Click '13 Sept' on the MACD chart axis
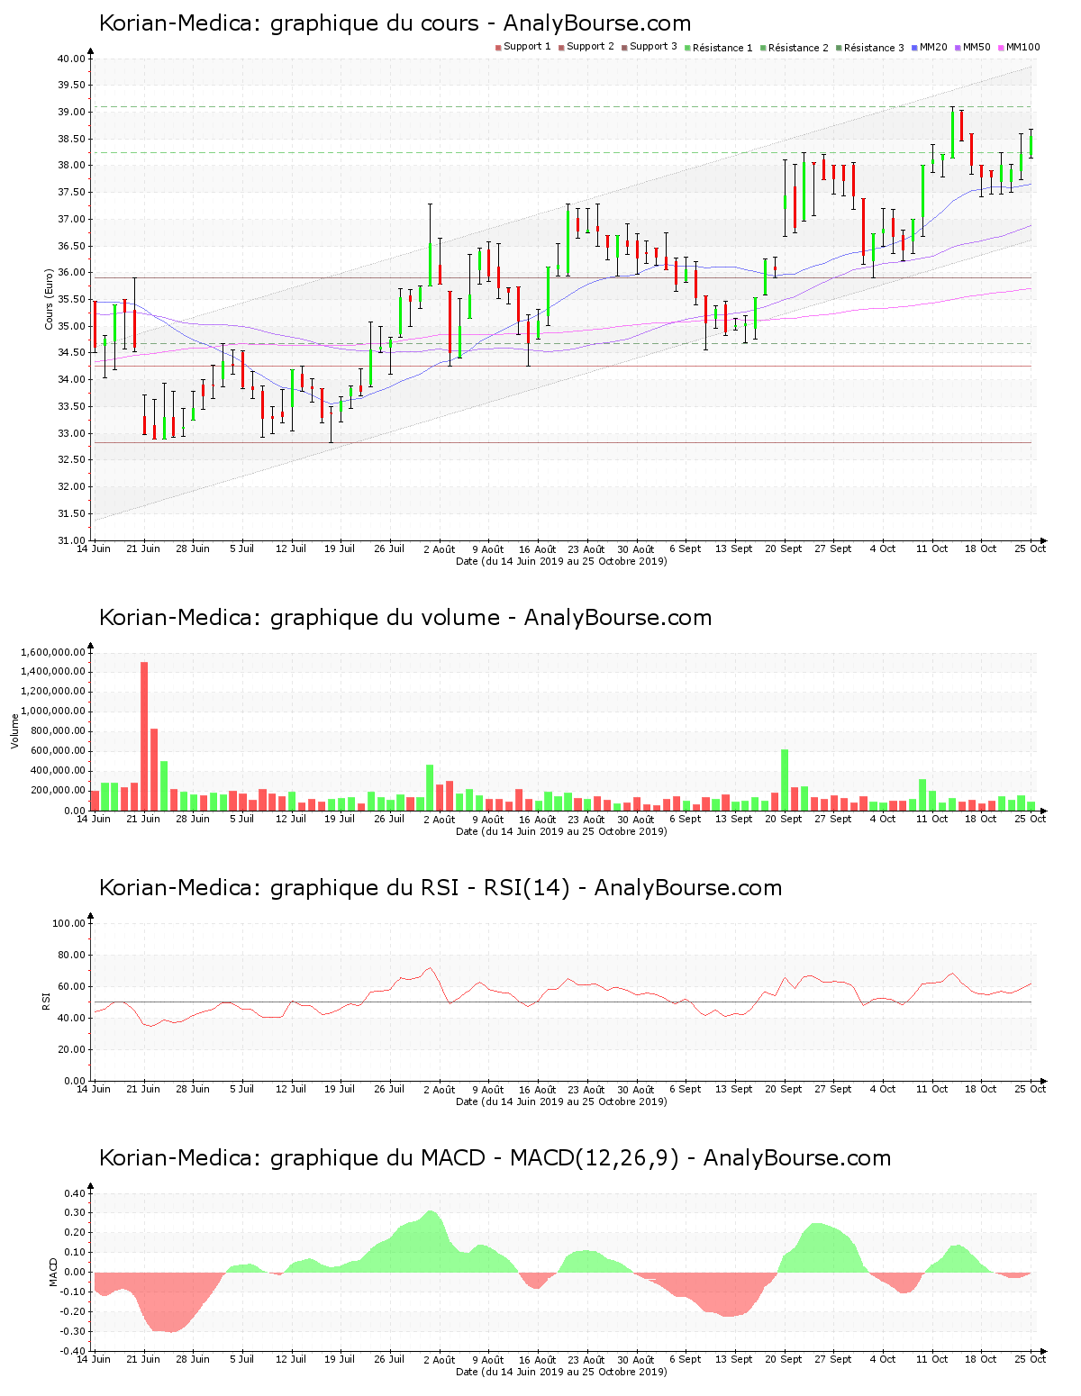 [734, 1360]
